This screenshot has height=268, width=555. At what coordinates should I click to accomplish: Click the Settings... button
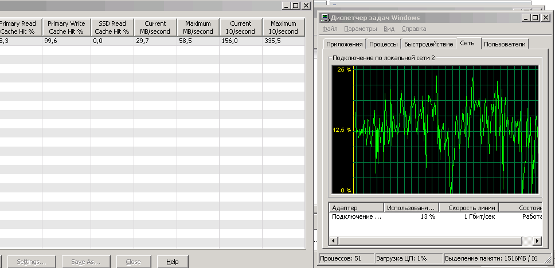coord(31,262)
